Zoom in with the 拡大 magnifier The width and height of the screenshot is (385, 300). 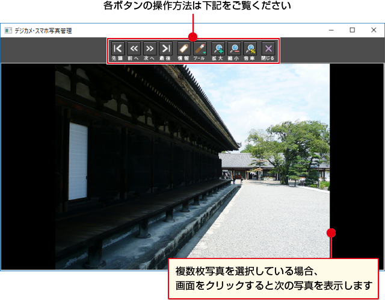[x=218, y=50]
